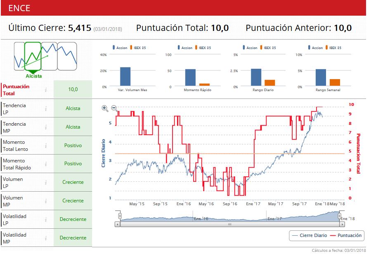Toggle IBEX 35 legend in the Rango Semanal chart
The height and width of the screenshot is (258, 371).
coord(333,48)
